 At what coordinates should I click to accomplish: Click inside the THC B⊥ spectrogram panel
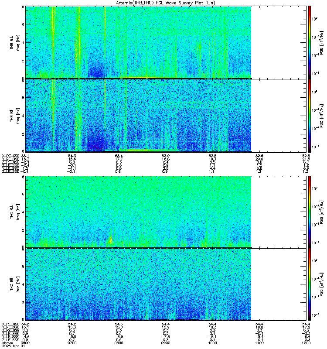pyautogui.click(x=166, y=212)
